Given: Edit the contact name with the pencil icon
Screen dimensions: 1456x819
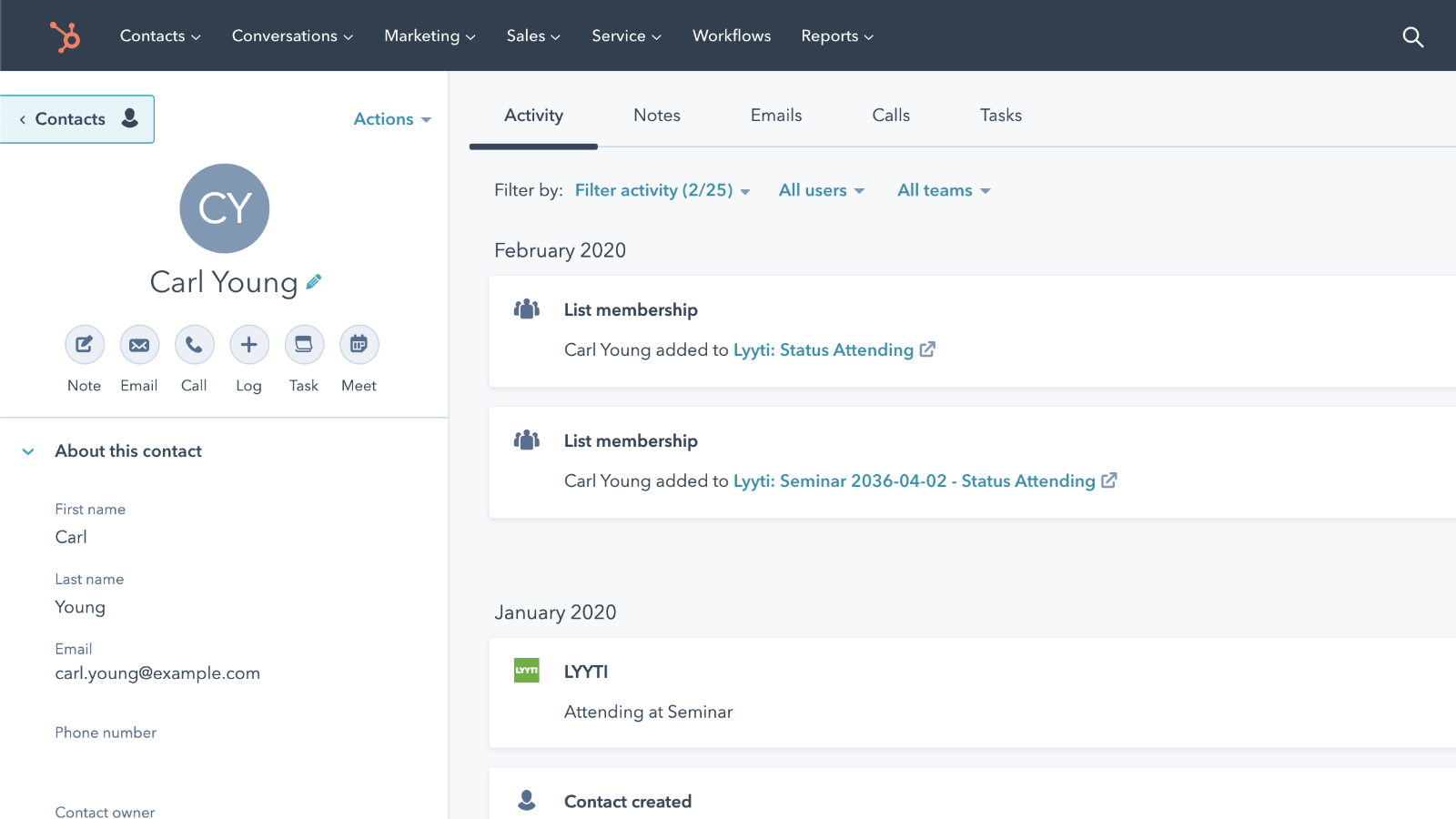Looking at the screenshot, I should [313, 282].
